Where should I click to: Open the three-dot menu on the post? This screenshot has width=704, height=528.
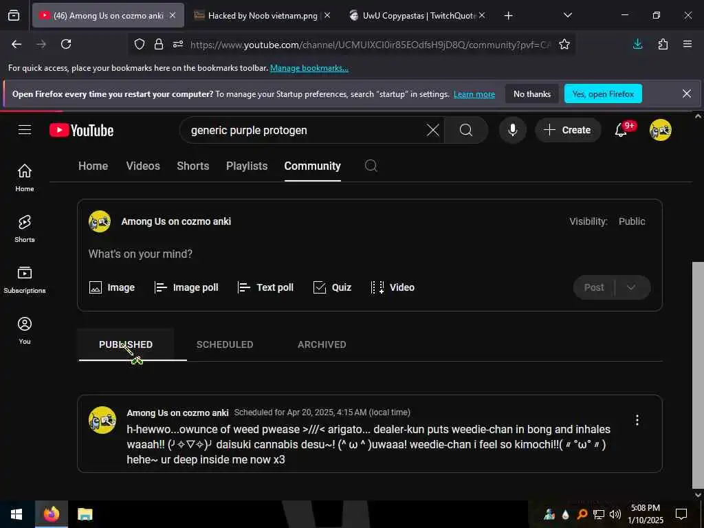(637, 420)
